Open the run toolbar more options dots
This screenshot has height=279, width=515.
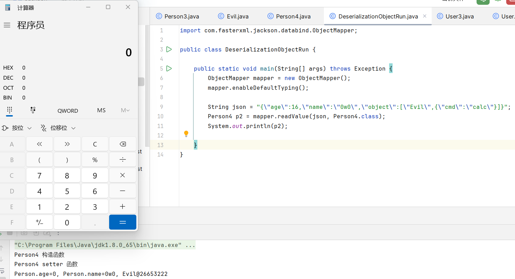tap(58, 233)
